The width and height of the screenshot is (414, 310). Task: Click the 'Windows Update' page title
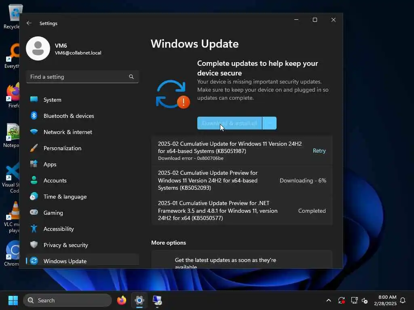coord(194,44)
